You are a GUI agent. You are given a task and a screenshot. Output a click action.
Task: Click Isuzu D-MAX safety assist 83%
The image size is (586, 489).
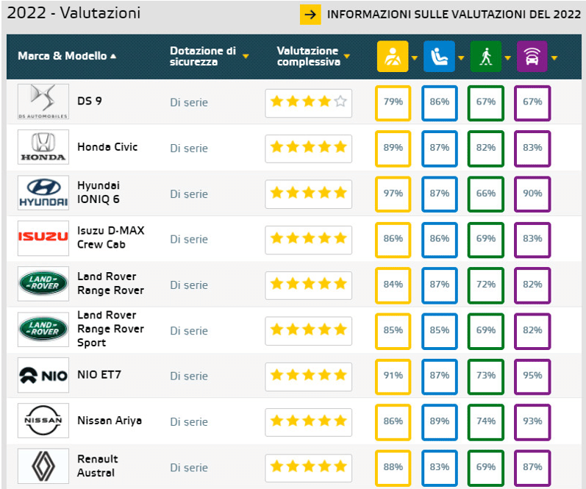[x=532, y=240]
